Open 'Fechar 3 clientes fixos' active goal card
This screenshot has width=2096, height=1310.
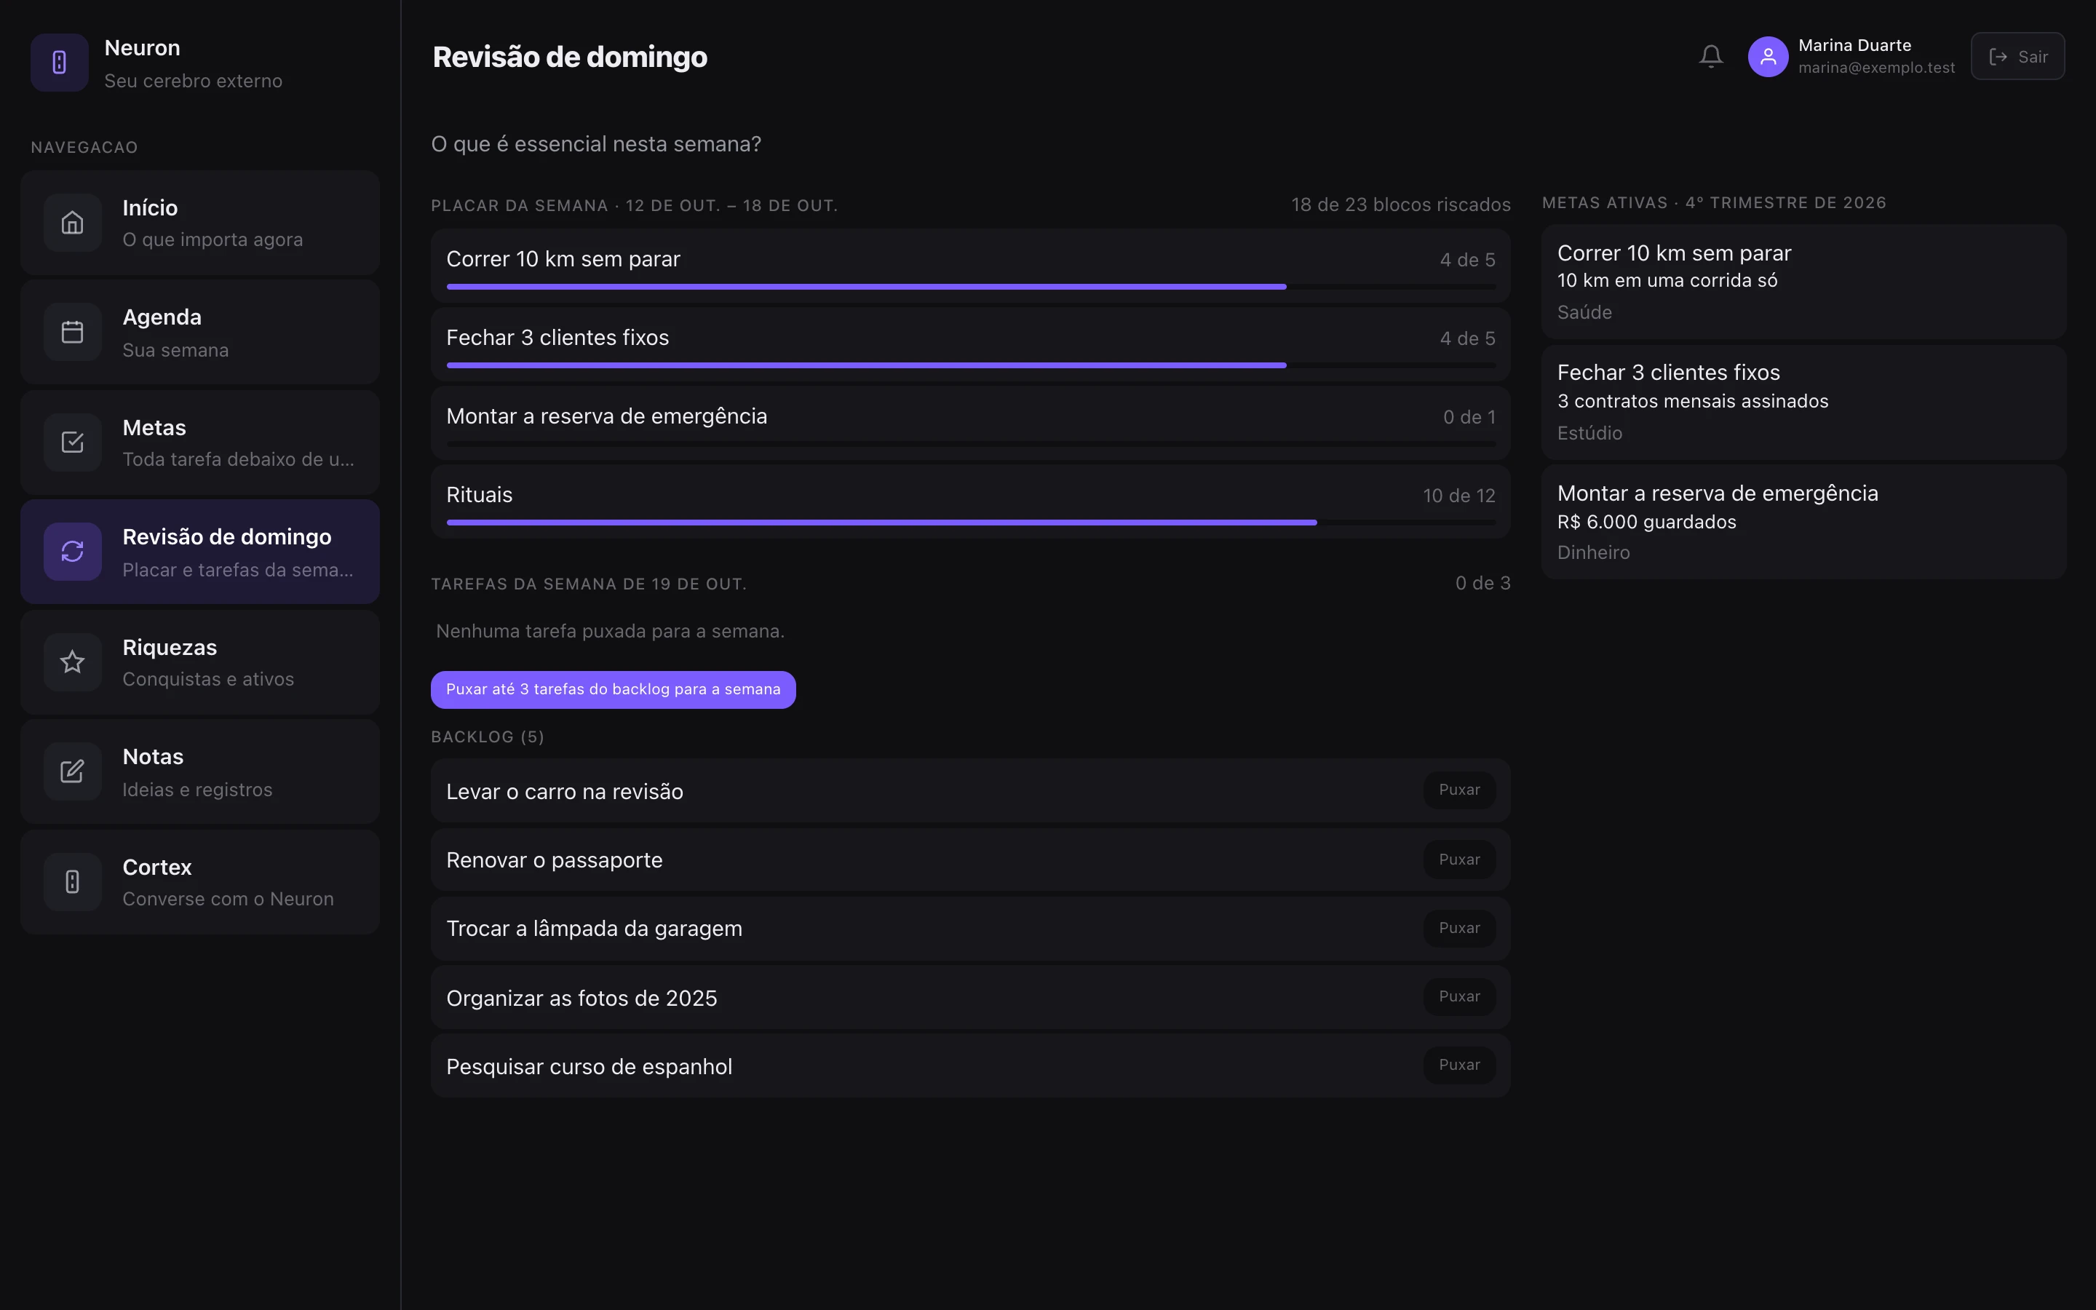pyautogui.click(x=1803, y=402)
